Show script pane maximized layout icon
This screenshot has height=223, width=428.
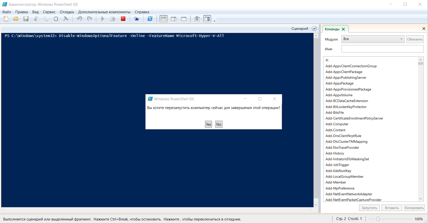[184, 19]
